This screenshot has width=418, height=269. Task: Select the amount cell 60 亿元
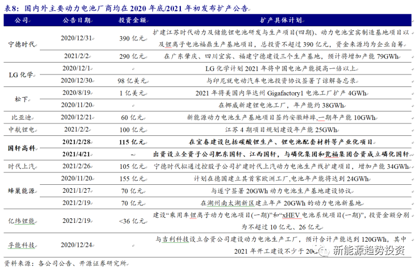(133, 118)
